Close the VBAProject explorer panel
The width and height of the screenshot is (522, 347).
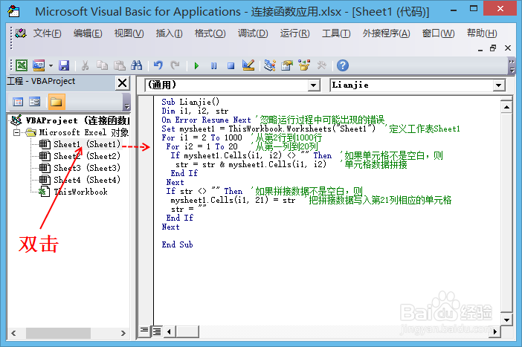tap(123, 82)
